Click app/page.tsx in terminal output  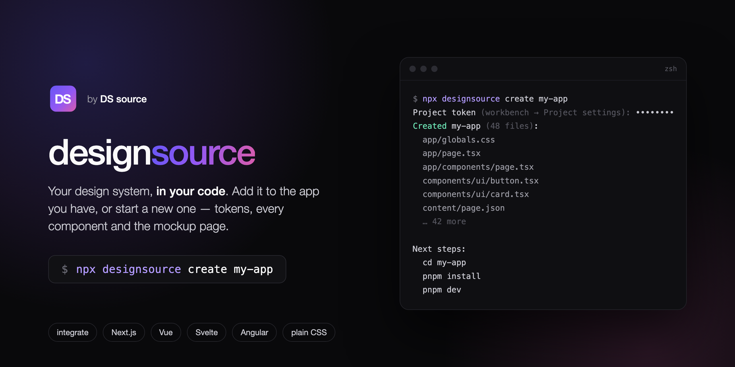[x=451, y=153]
